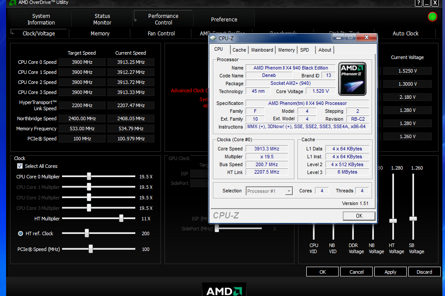Open the System Information tab
The height and width of the screenshot is (296, 445).
(x=41, y=19)
